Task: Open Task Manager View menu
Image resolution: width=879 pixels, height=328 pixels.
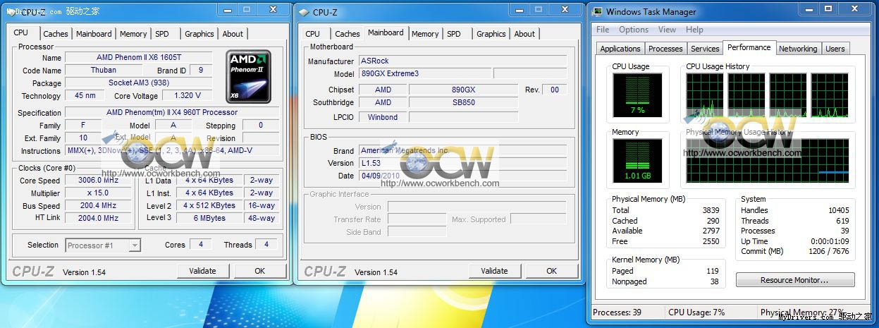Action: point(667,30)
